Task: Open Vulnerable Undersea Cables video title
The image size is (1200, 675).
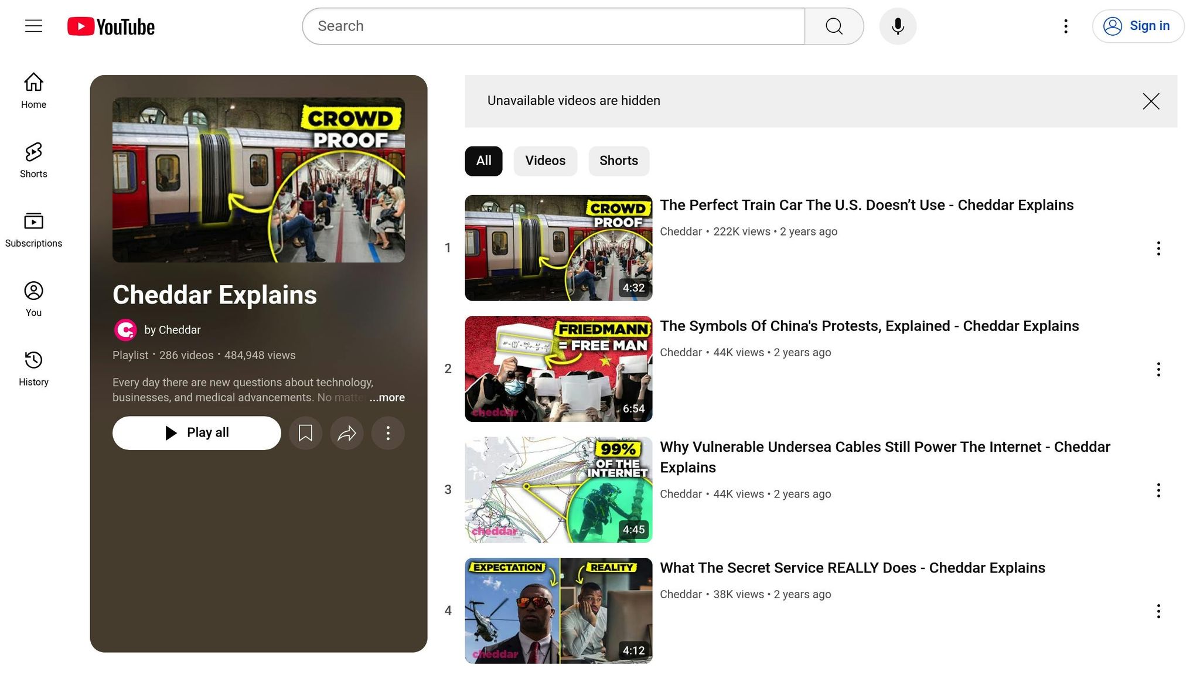Action: tap(885, 457)
